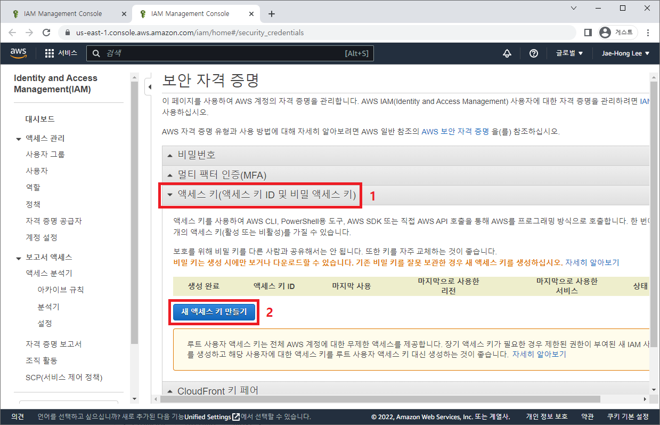The height and width of the screenshot is (425, 660).
Task: Select 사용자 in the sidebar
Action: click(37, 171)
